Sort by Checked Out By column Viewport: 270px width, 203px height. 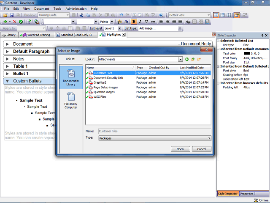(163, 68)
